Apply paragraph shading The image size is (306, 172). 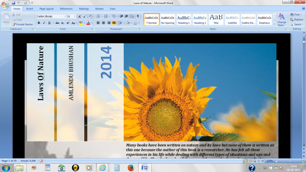tap(128, 23)
